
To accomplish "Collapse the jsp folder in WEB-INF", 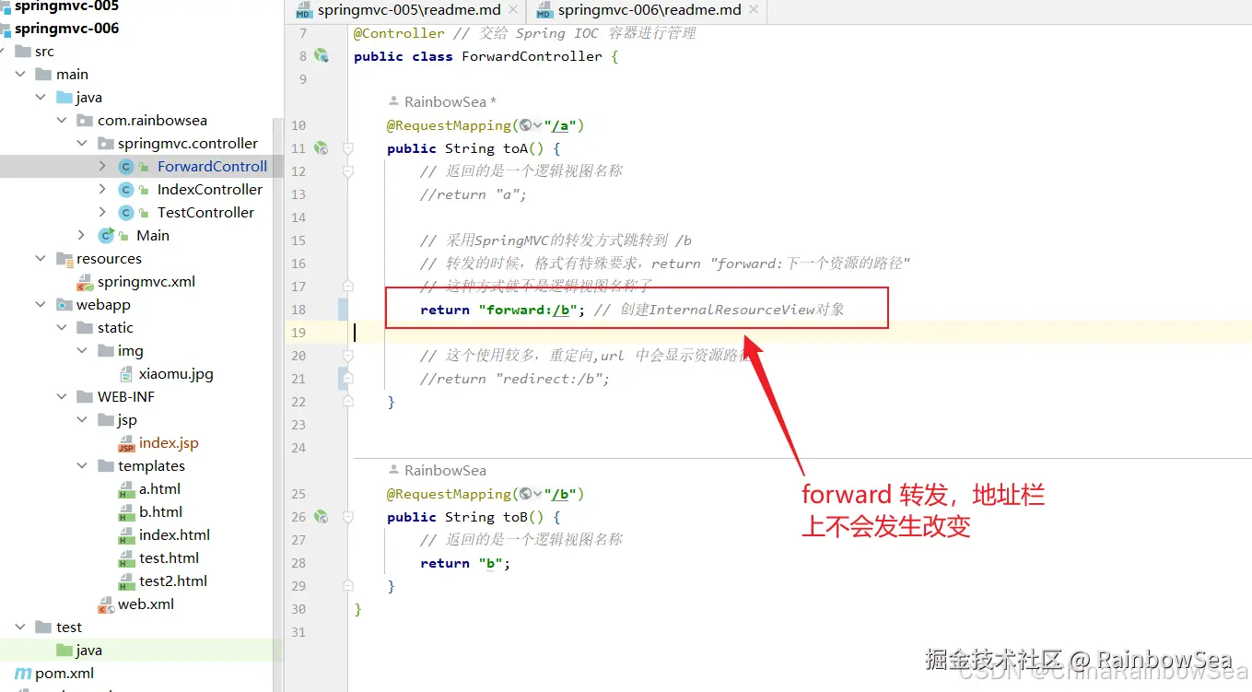I will pyautogui.click(x=83, y=419).
